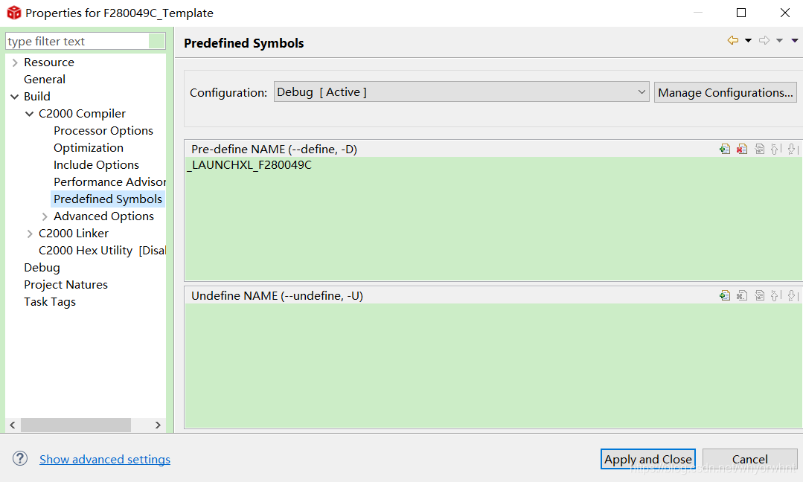Delete the selected Pre-define NAME entry
Screen dimensions: 803x482
tap(741, 149)
